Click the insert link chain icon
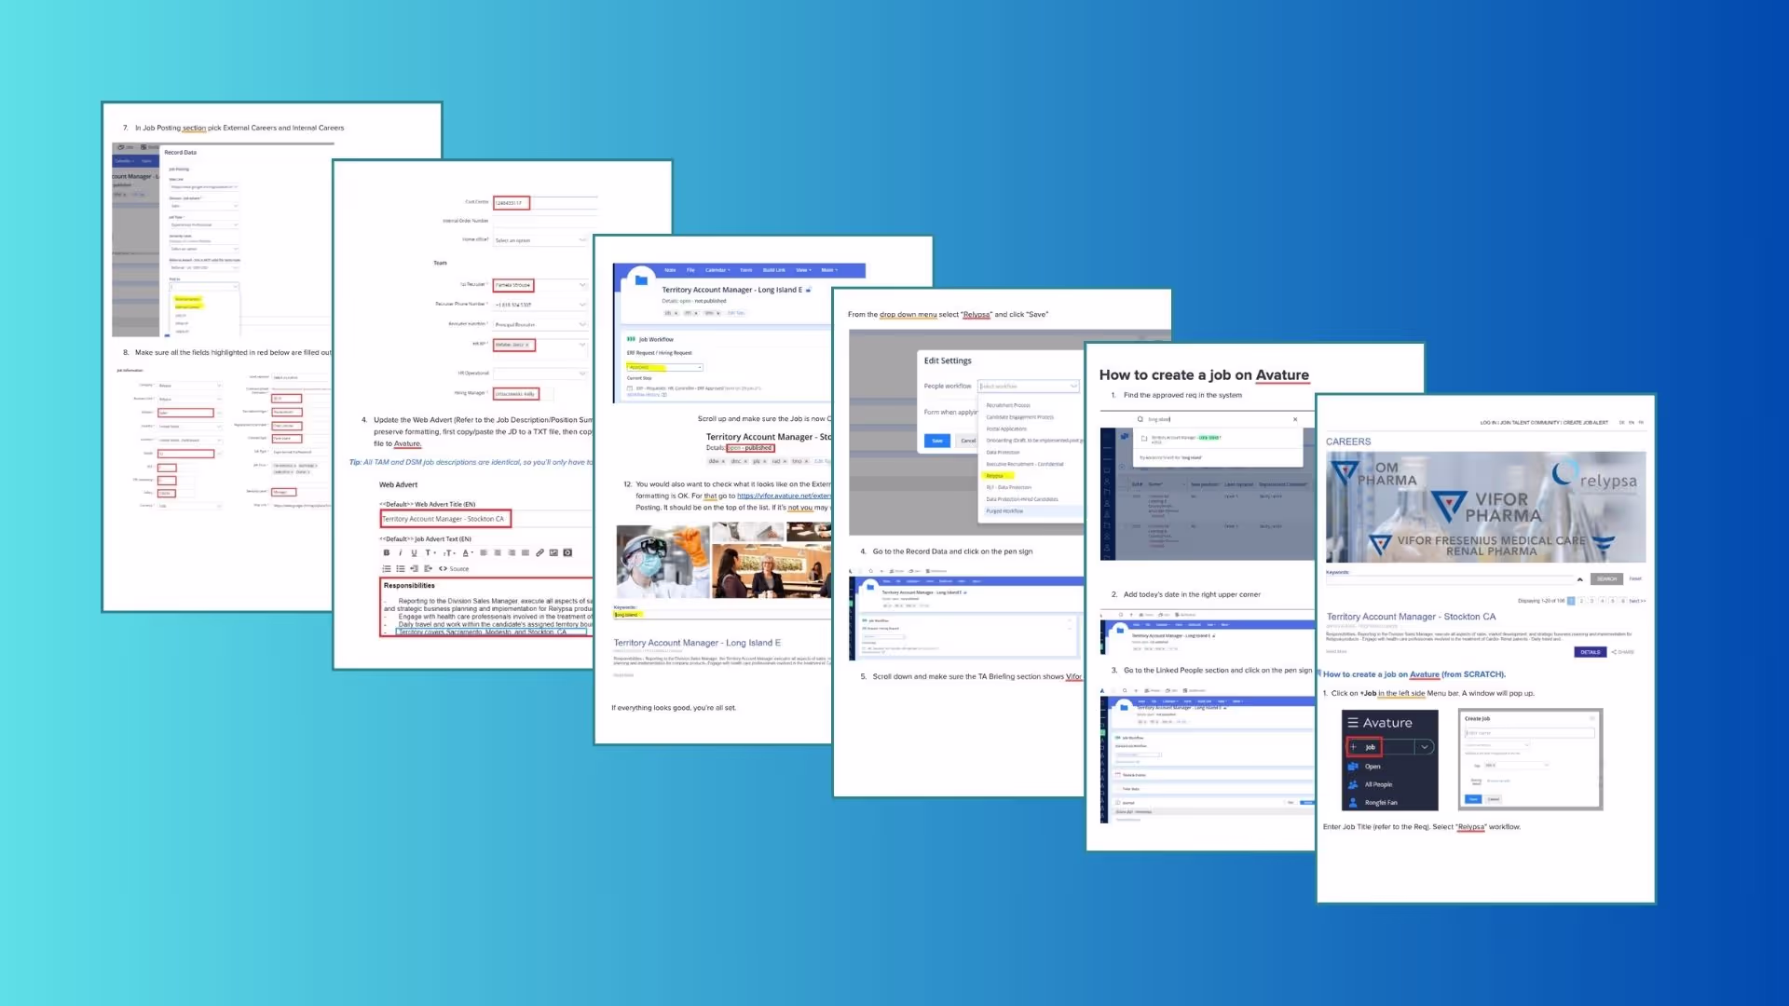 pyautogui.click(x=539, y=553)
